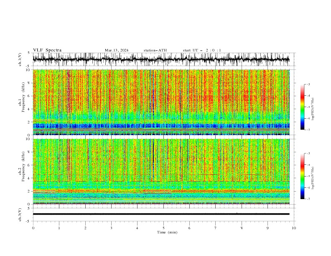
Task: Click the "-5" tick on the ch.3(V) axis
Action: [x=28, y=221]
